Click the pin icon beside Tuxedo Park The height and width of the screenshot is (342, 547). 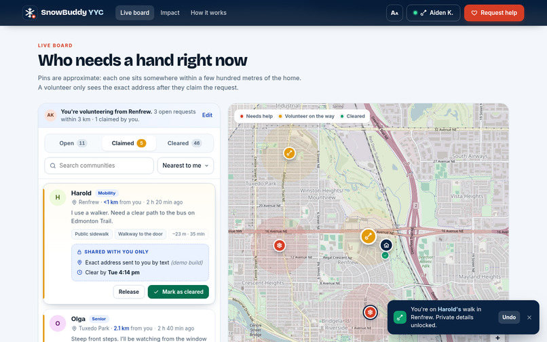(74, 328)
